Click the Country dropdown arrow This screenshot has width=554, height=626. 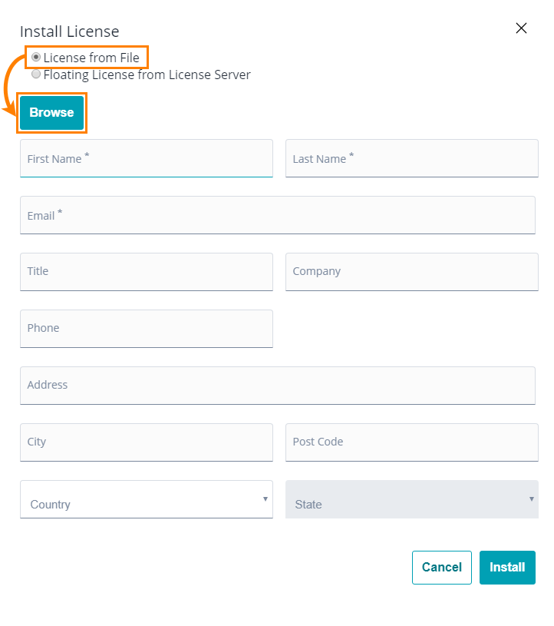coord(265,499)
